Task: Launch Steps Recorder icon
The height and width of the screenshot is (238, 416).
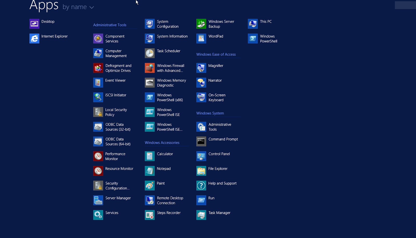Action: 150,215
